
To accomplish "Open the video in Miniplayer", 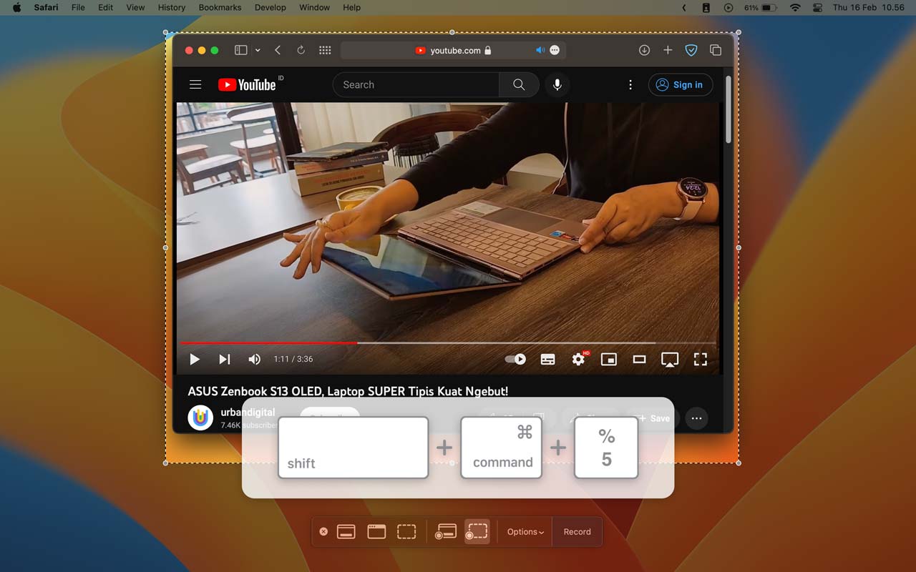I will 608,359.
